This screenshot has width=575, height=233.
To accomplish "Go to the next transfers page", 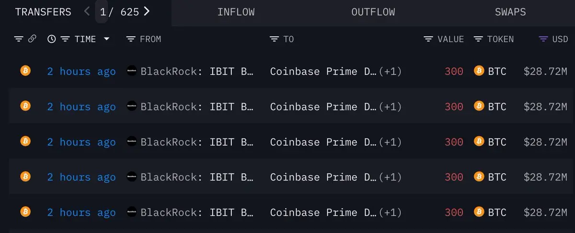I will click(147, 11).
